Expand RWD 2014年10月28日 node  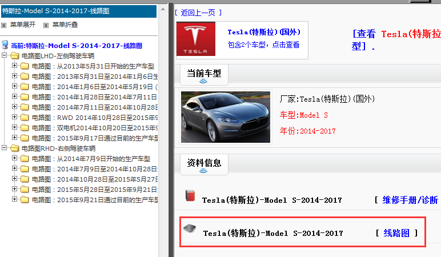point(14,117)
